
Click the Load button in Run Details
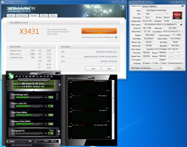(x=93, y=68)
